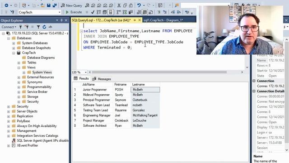Screen dimensions: 289x163
Task: Select System Views tree item
Action: click(x=42, y=72)
